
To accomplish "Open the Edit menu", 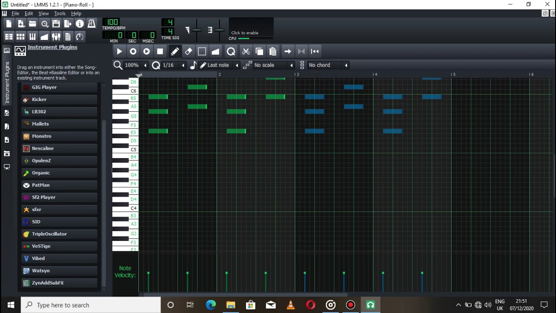I will click(29, 13).
